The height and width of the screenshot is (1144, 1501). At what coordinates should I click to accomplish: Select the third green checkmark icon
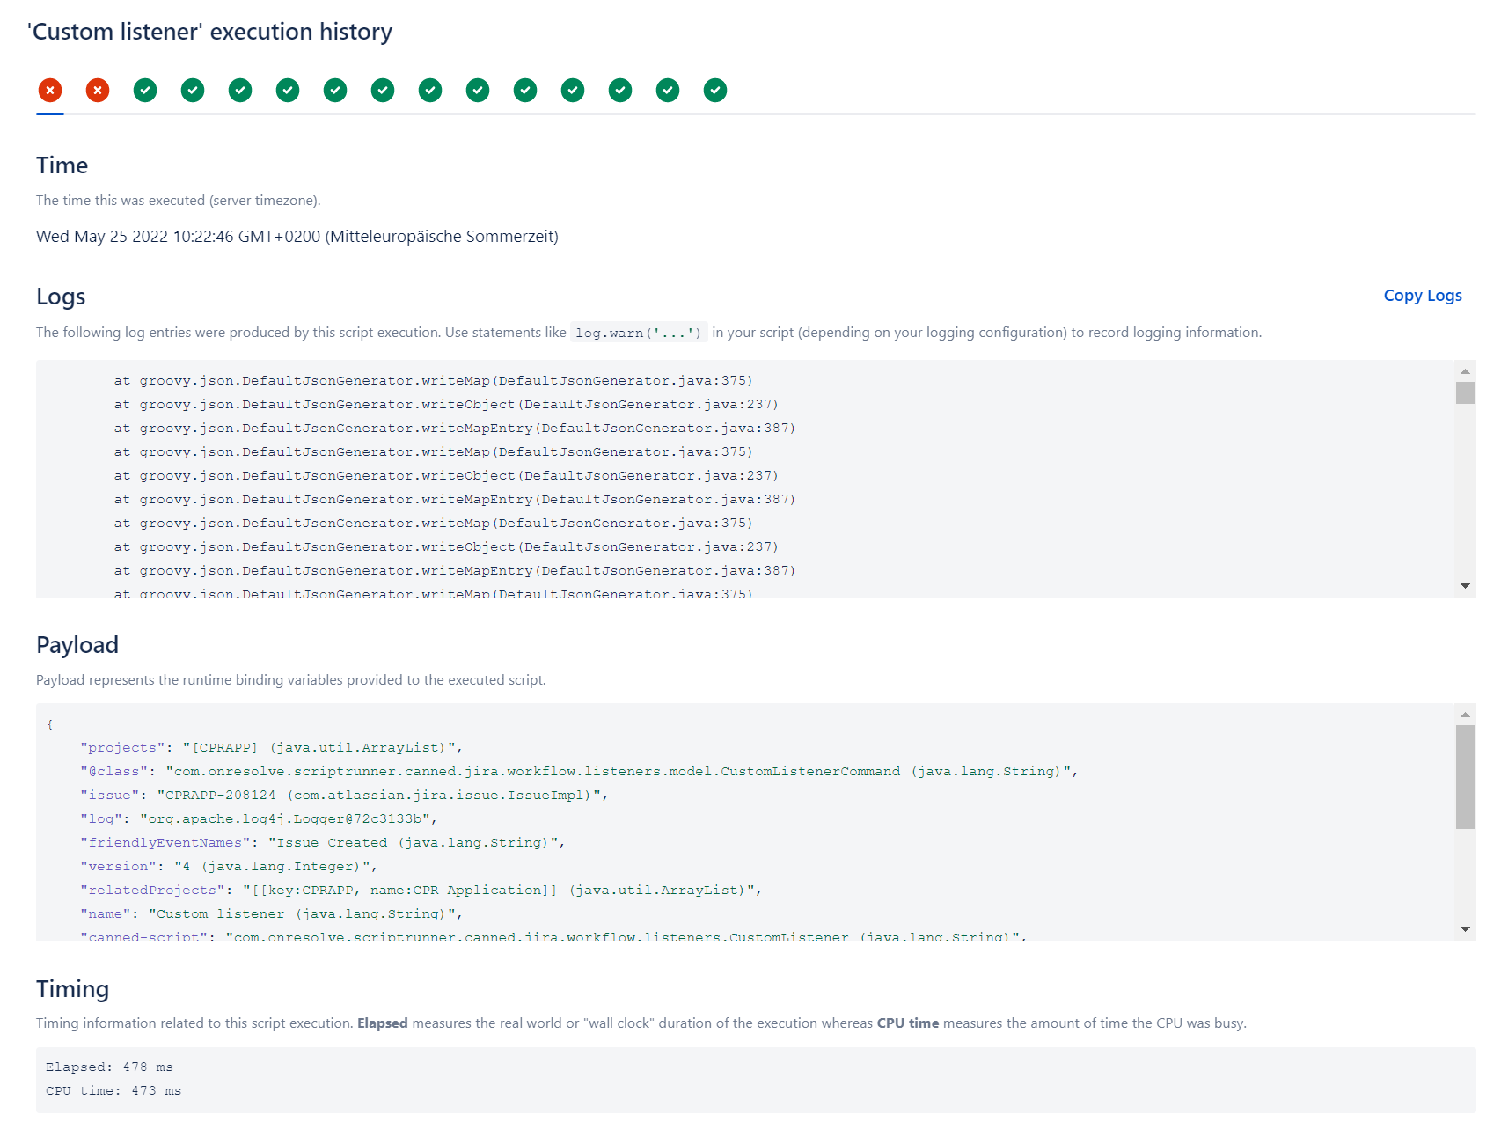[x=240, y=90]
